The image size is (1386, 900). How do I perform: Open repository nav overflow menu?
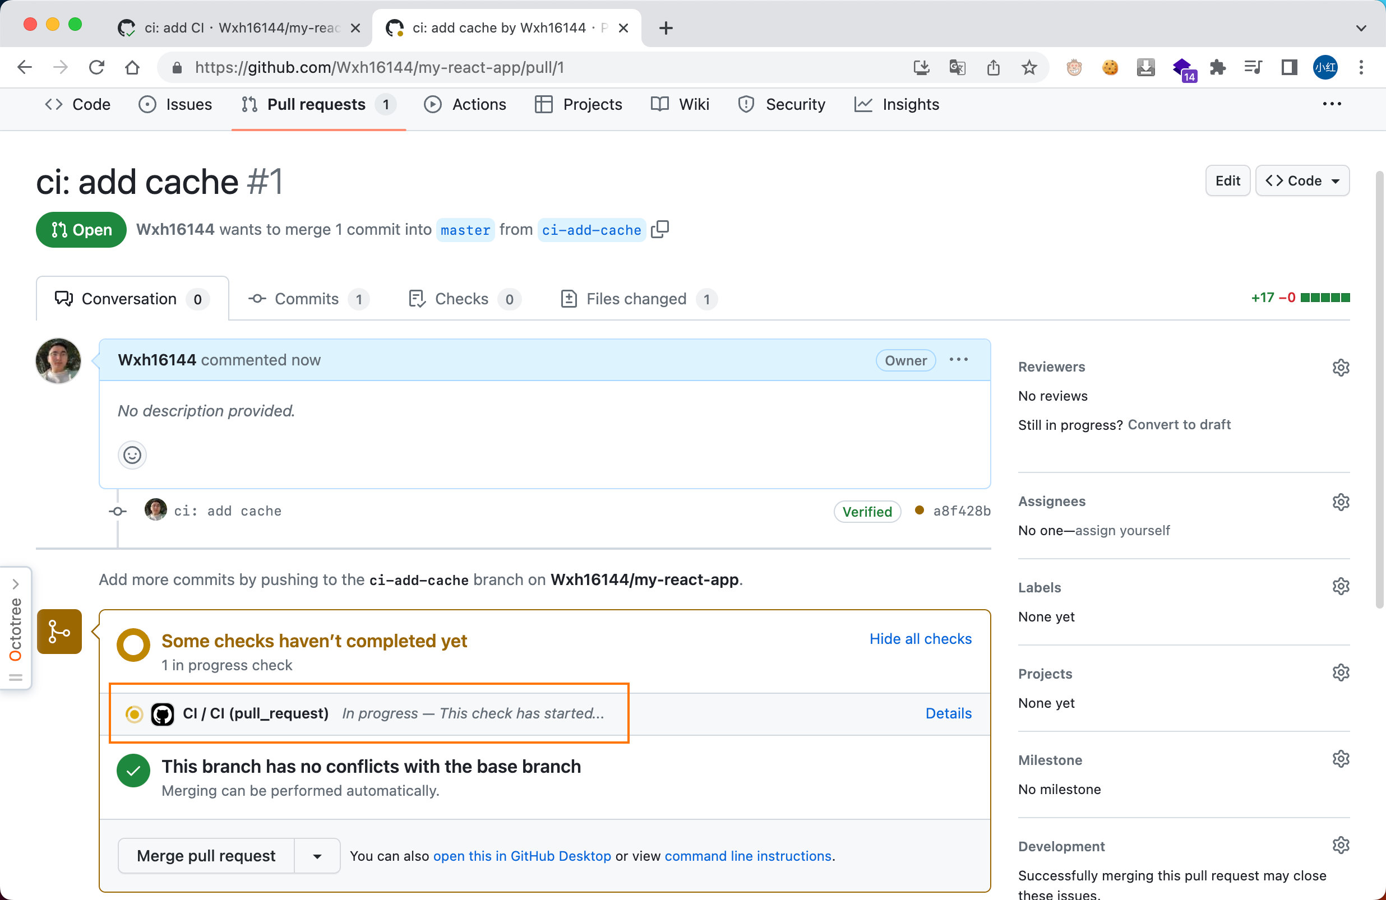click(x=1331, y=104)
